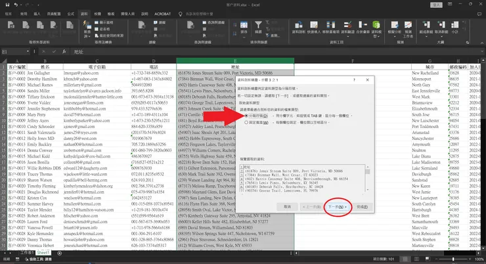Click the 地址 column header cell

pyautogui.click(x=234, y=68)
